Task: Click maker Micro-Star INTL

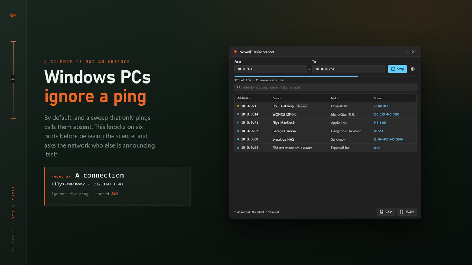Action: pyautogui.click(x=343, y=114)
